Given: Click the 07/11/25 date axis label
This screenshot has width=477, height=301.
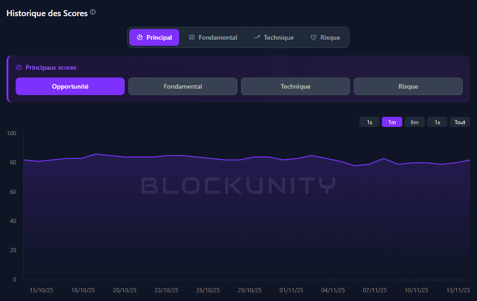Looking at the screenshot, I should pos(375,290).
